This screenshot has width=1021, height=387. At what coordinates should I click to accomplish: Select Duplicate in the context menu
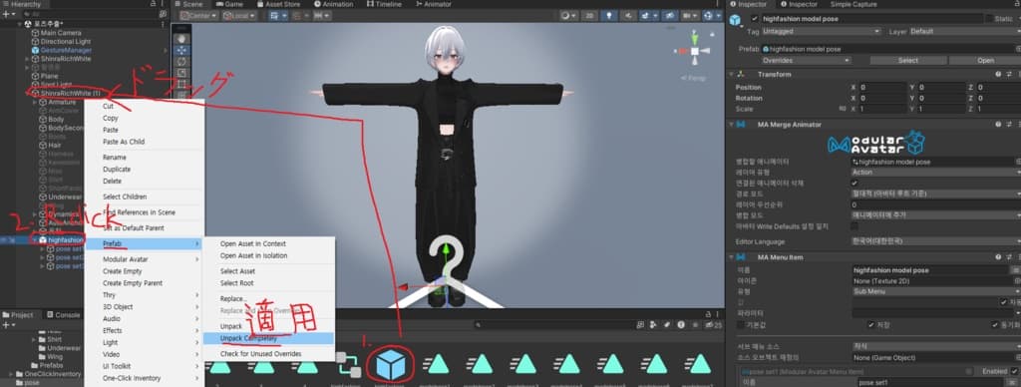[117, 170]
